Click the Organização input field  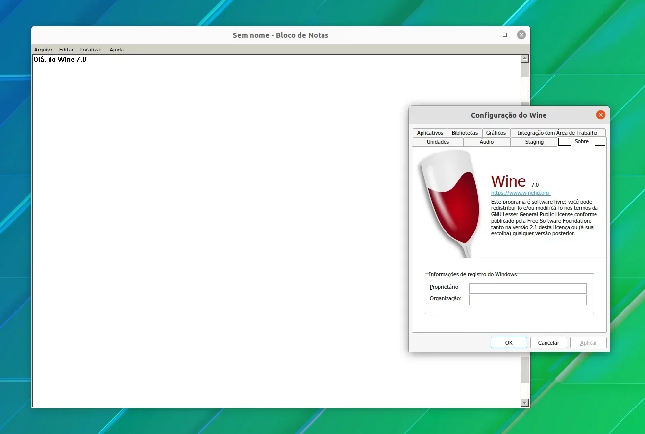coord(527,300)
